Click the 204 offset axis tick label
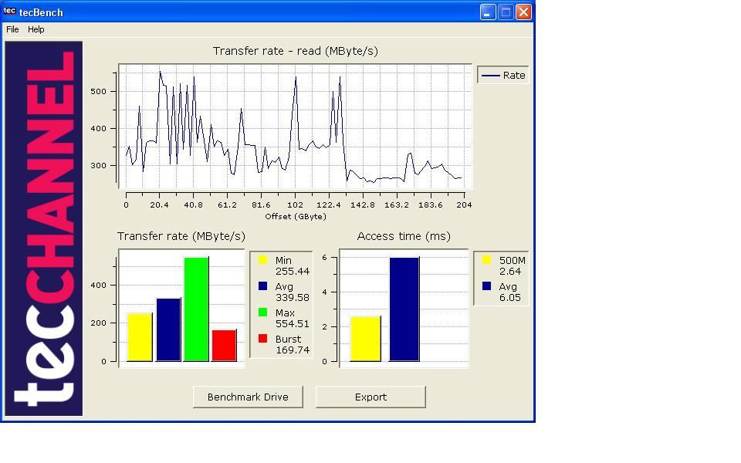This screenshot has width=741, height=463. click(464, 205)
